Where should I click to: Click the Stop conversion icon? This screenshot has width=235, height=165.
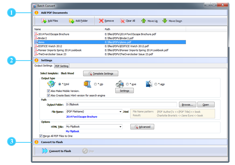coord(85,151)
